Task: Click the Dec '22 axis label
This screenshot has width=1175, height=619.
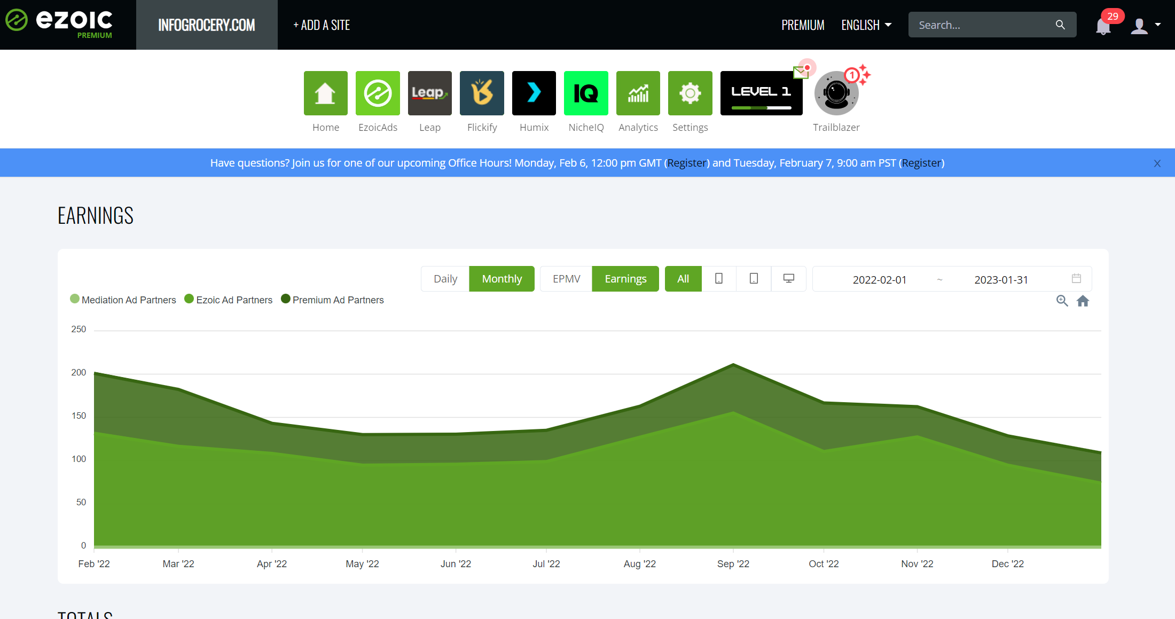Action: point(1007,564)
